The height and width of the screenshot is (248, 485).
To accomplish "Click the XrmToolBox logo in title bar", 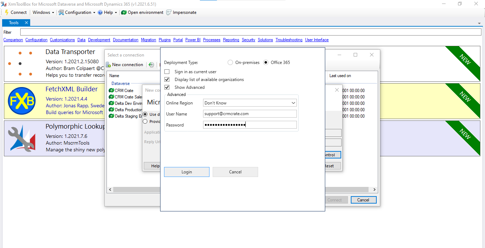I will (4, 4).
